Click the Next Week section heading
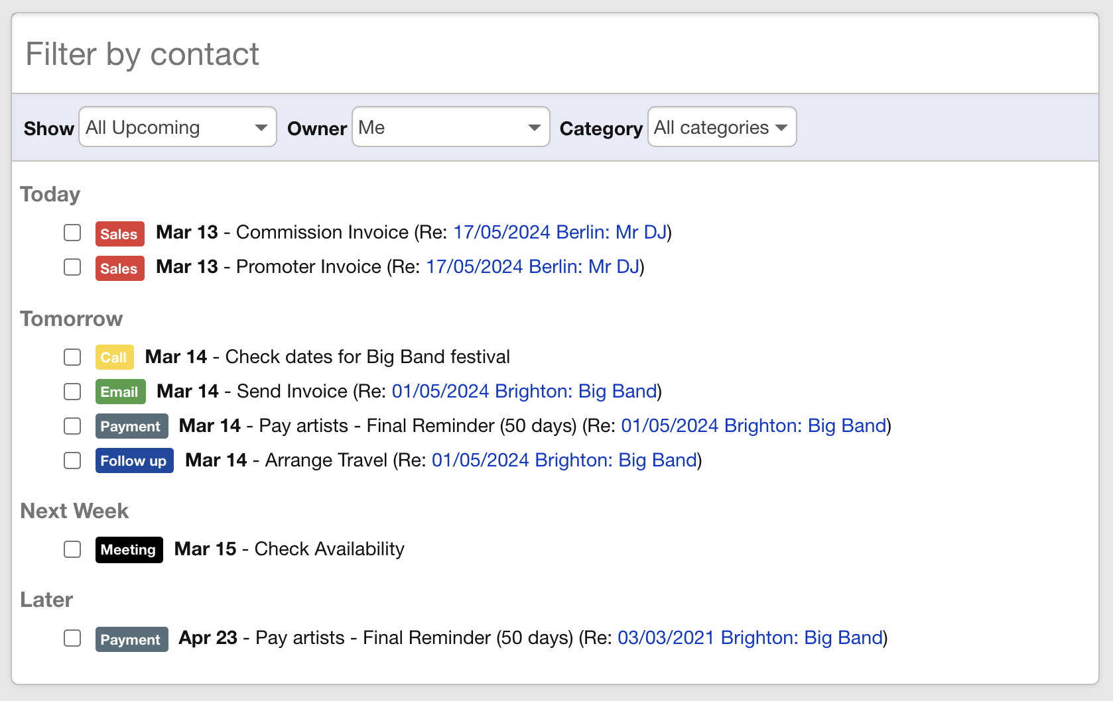 [x=74, y=511]
